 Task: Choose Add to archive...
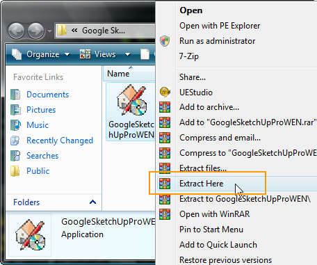[x=209, y=107]
